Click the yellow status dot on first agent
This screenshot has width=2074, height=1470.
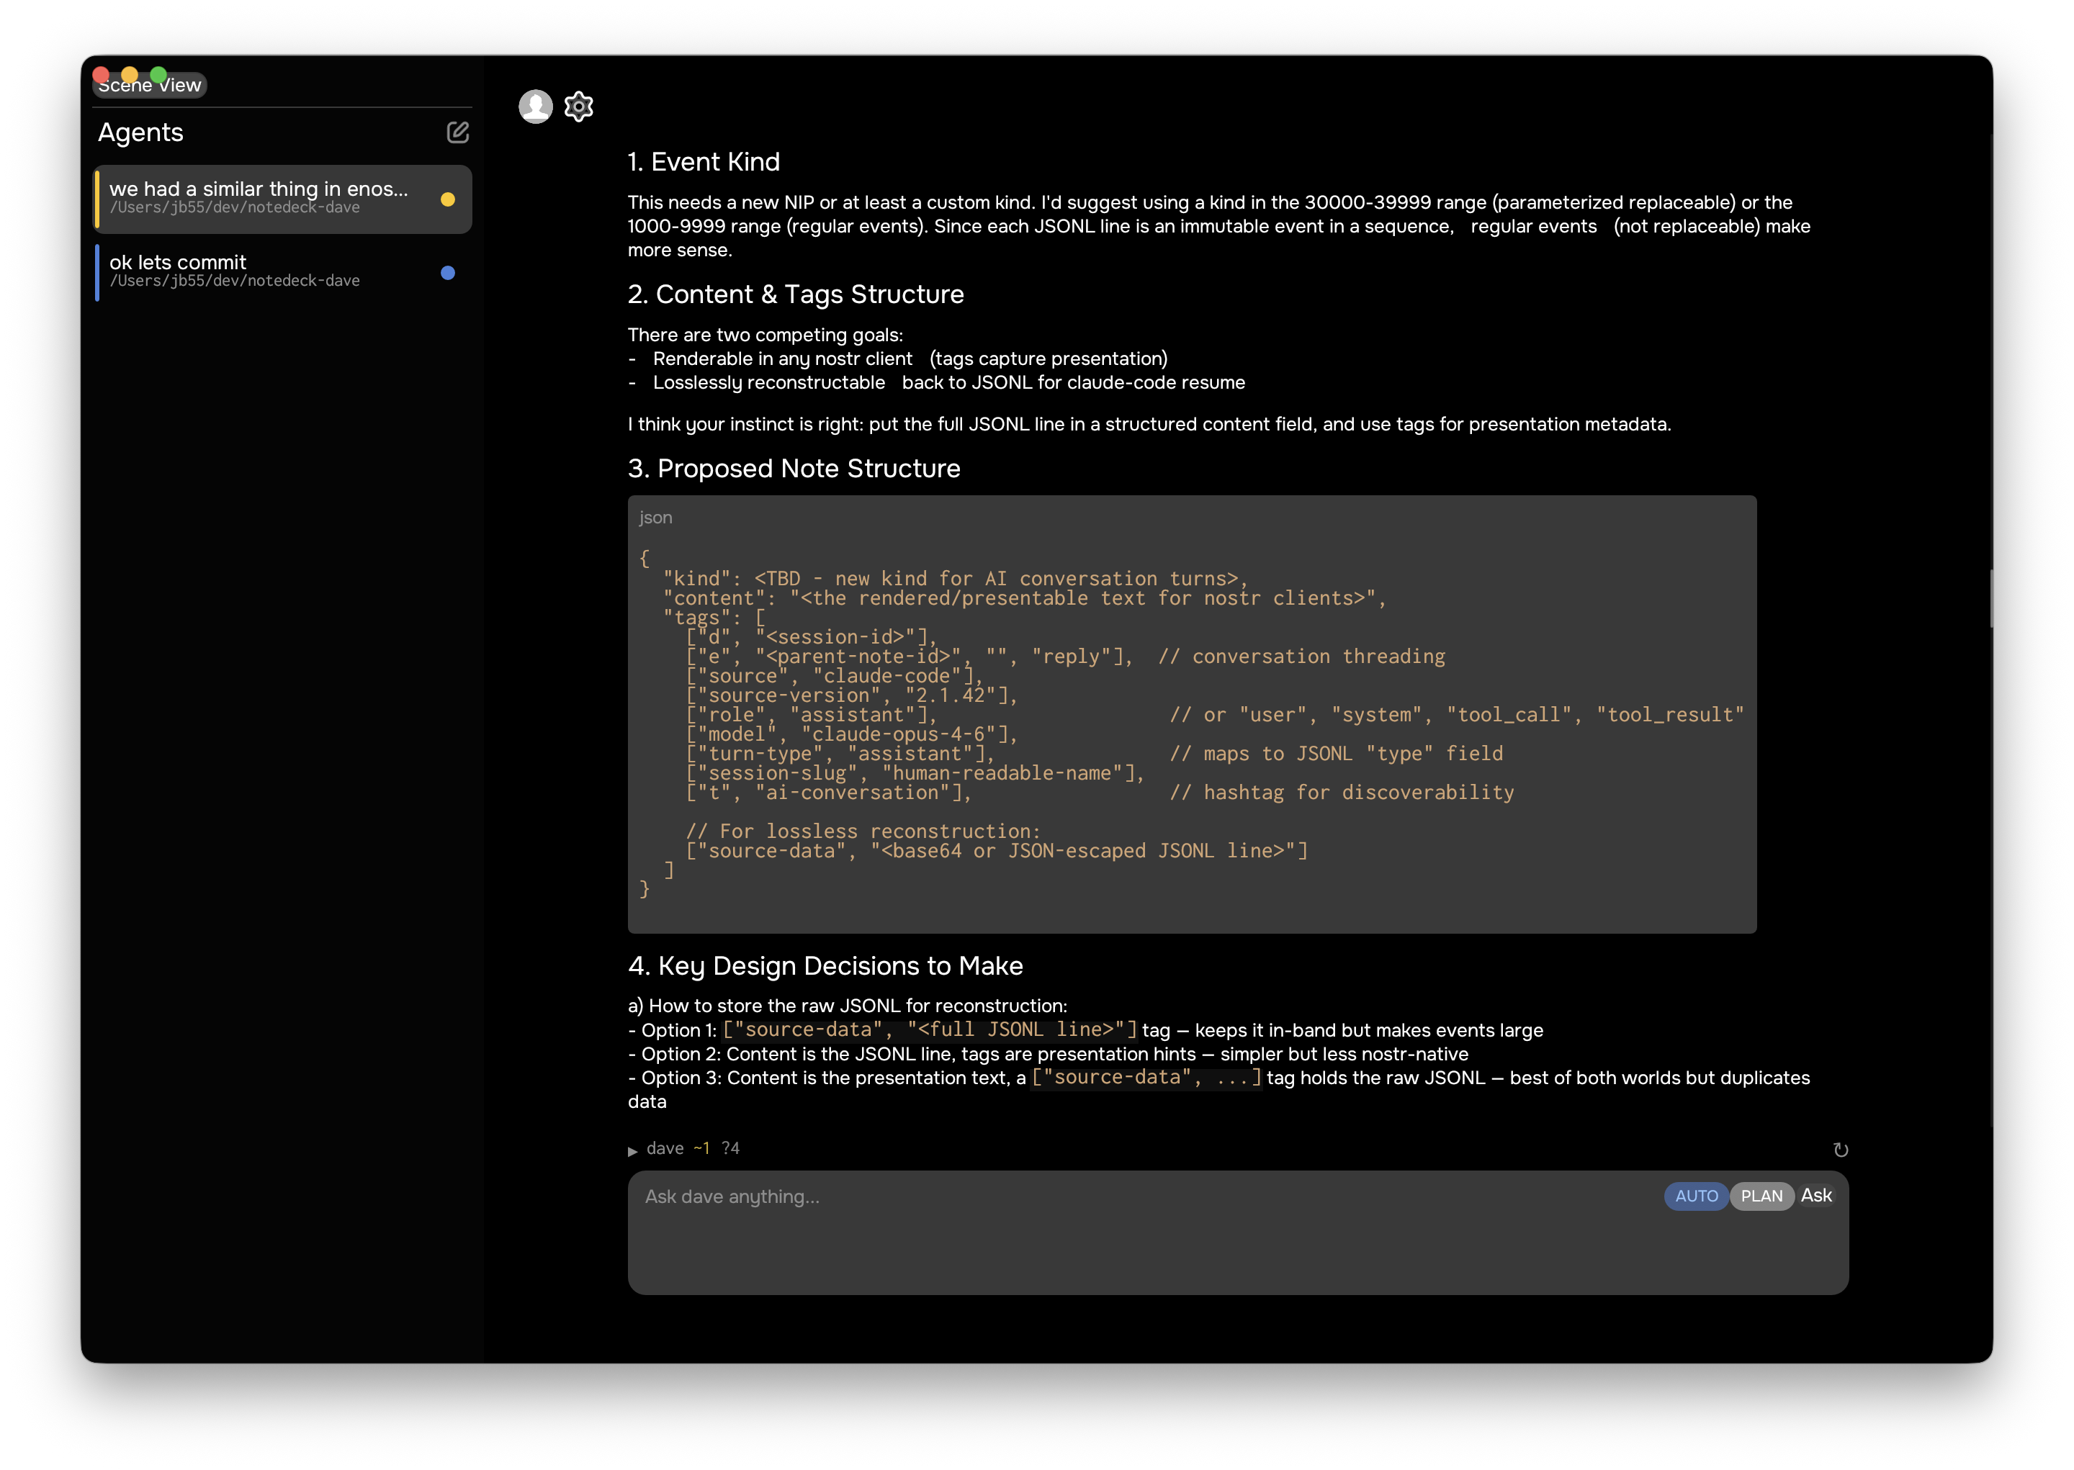point(447,199)
